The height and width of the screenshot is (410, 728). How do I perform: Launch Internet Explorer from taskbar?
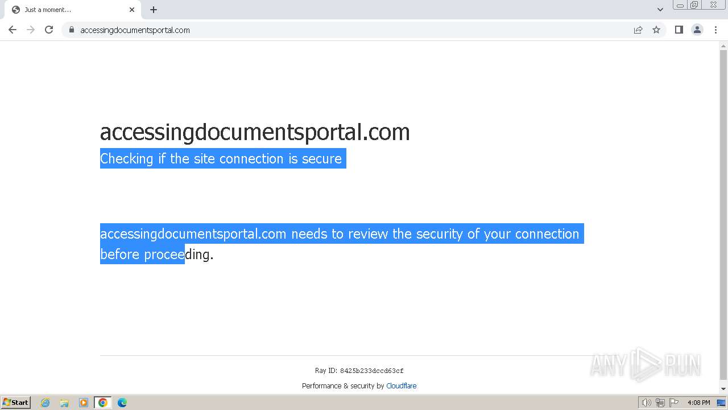point(45,403)
